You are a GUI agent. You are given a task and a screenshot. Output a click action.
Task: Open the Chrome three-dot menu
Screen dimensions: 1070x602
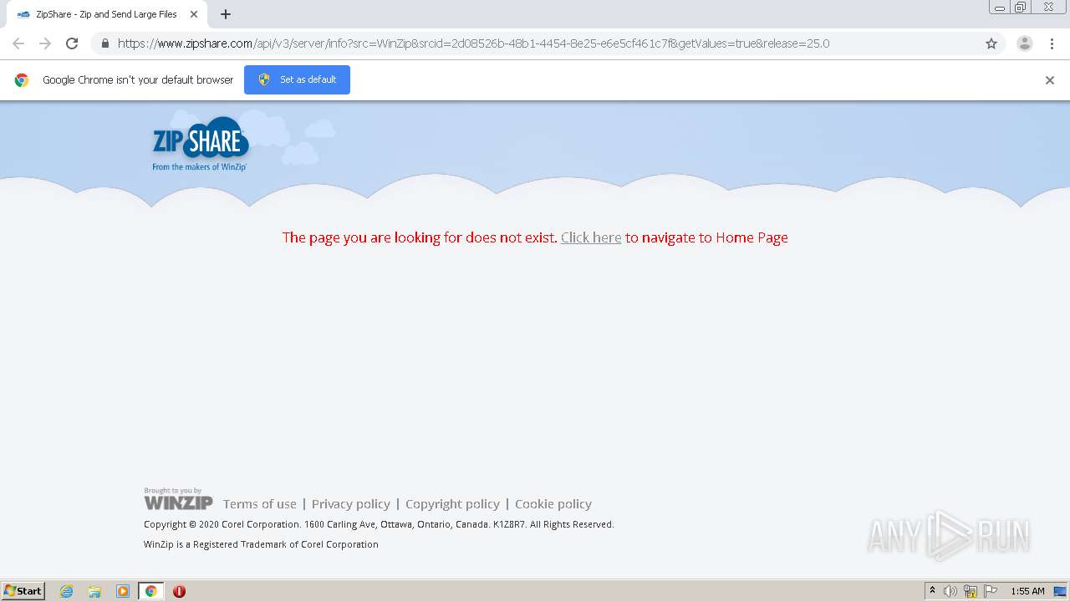(x=1051, y=43)
